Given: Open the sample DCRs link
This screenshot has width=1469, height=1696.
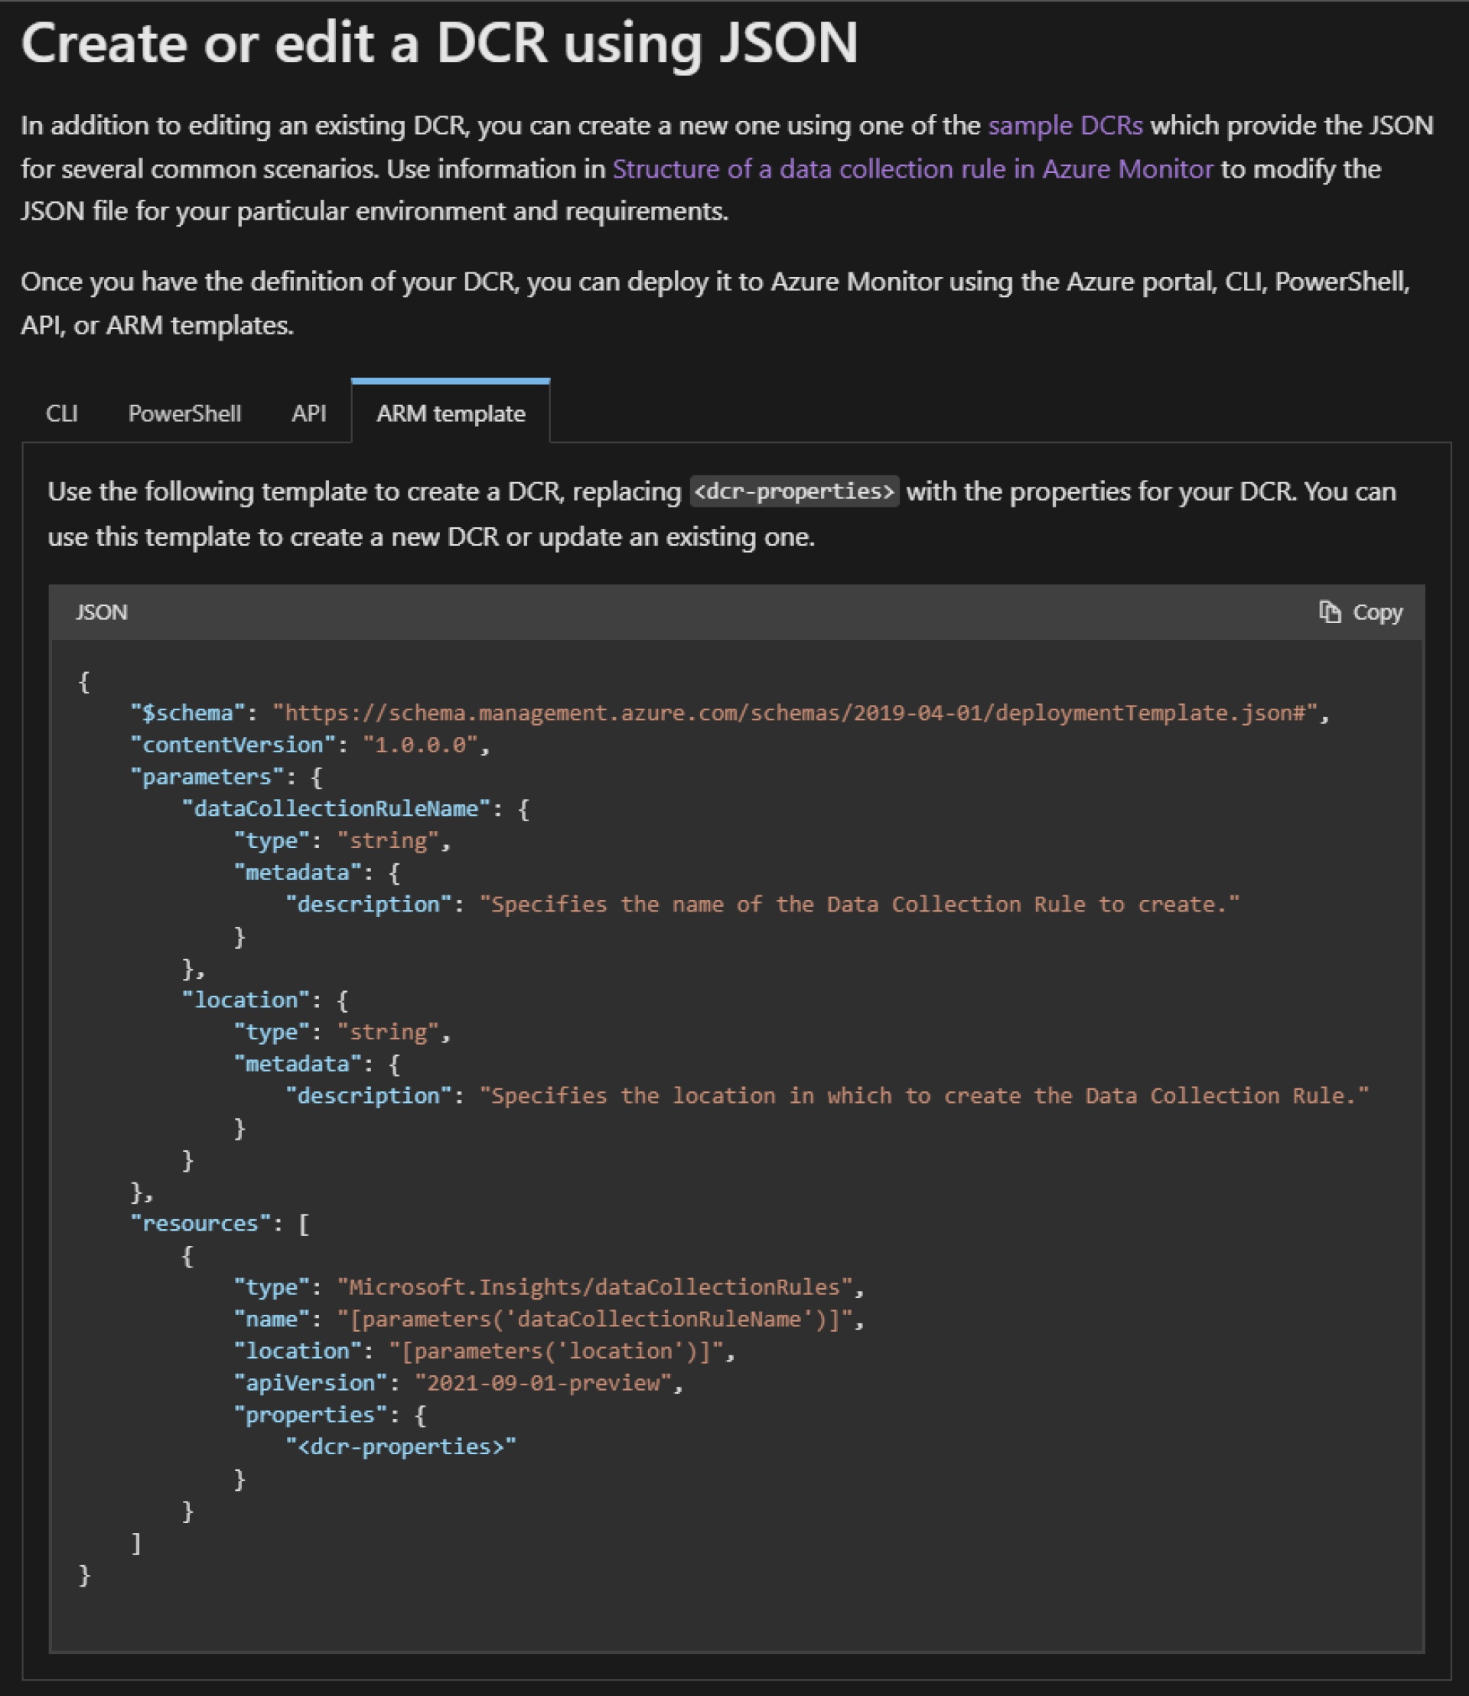Looking at the screenshot, I should [x=1065, y=126].
